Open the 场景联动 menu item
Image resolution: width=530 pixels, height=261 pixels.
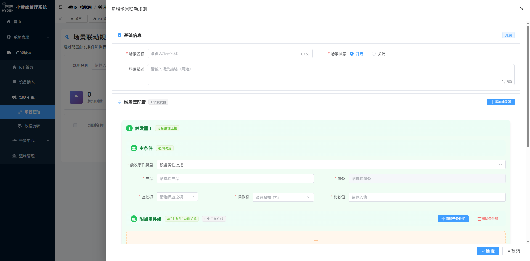tap(27, 112)
